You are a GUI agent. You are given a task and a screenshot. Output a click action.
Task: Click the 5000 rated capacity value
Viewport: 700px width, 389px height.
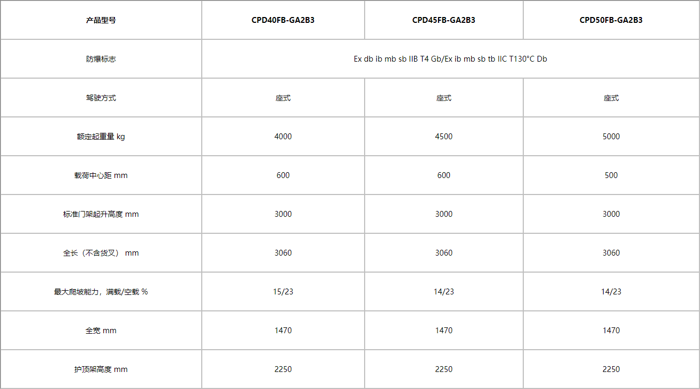click(x=611, y=137)
